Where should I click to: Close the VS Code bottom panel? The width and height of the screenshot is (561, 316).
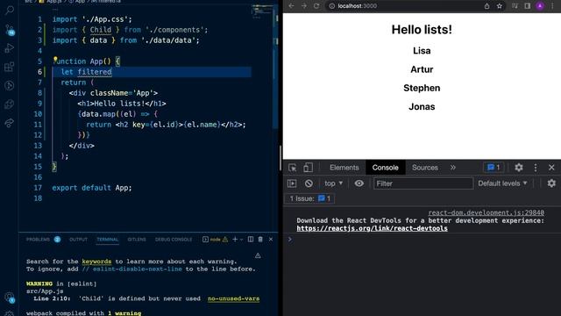pyautogui.click(x=271, y=240)
